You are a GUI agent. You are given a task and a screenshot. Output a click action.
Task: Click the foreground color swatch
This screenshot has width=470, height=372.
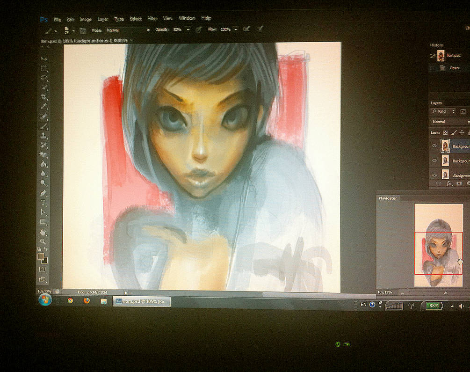(41, 256)
